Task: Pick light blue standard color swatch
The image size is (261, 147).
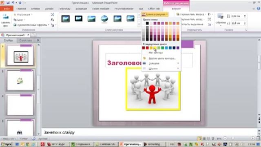Action: pyautogui.click(x=166, y=48)
